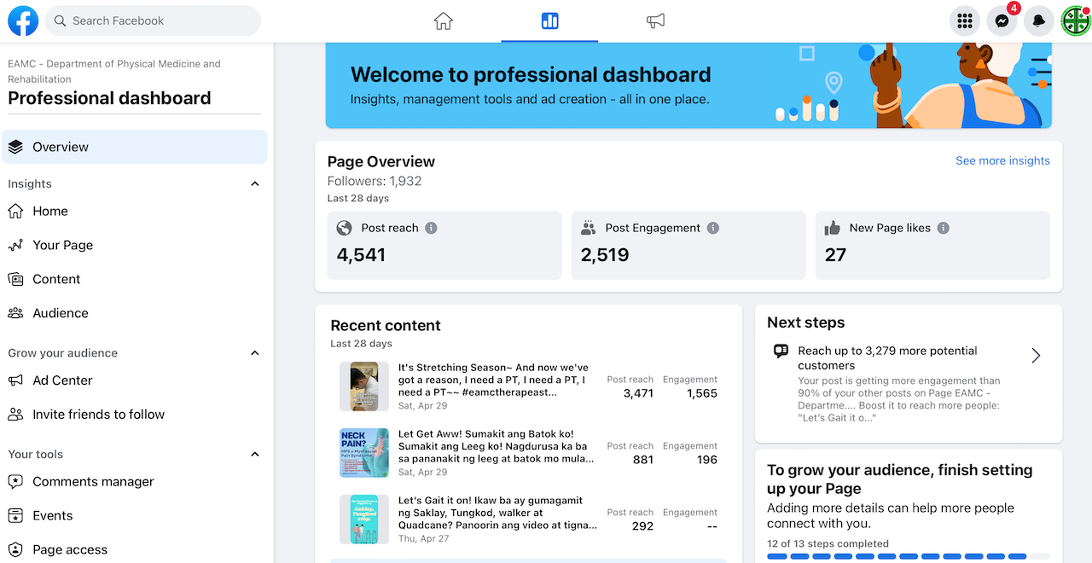Screen dimensions: 1092x563
Task: Click the Audience people icon
Action: click(x=15, y=313)
